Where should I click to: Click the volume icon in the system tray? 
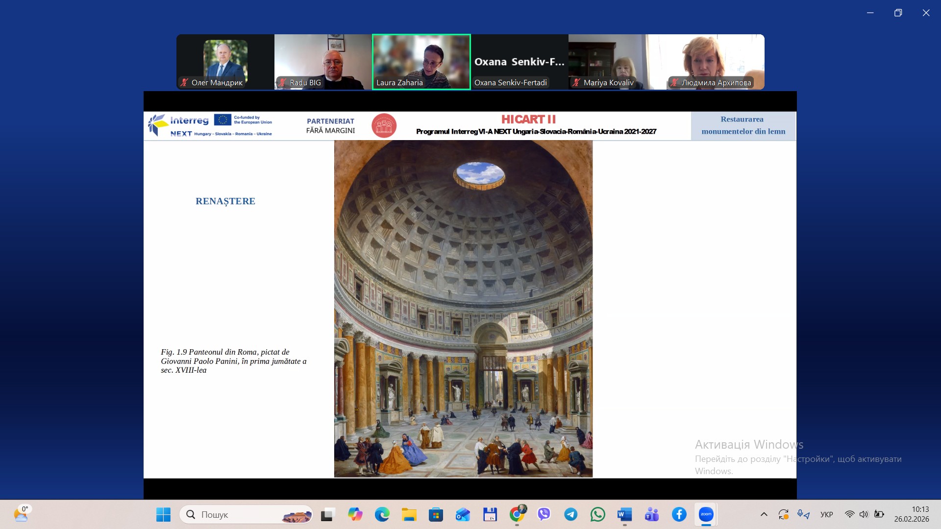[x=864, y=514]
